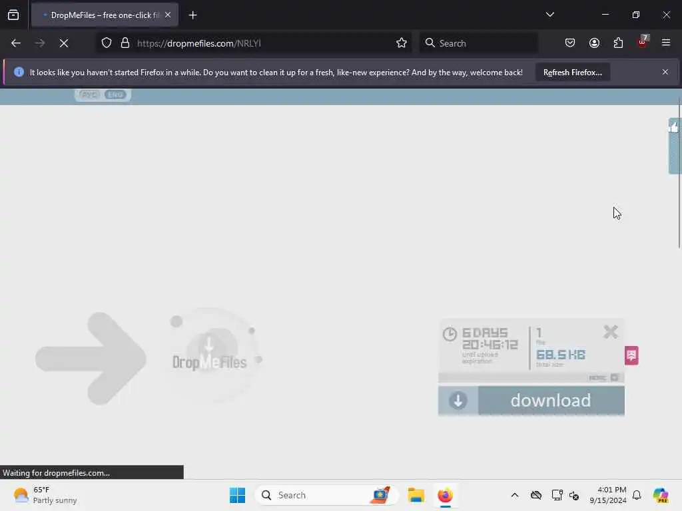Click the download button

tap(531, 401)
